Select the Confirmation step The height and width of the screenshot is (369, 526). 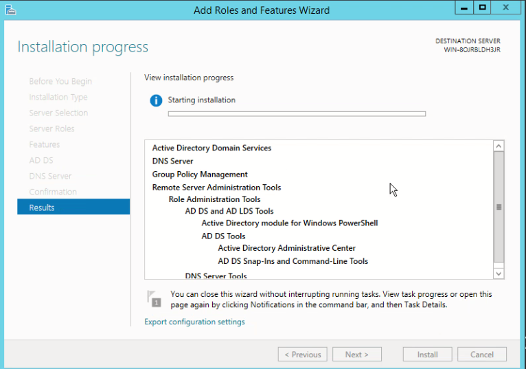(x=53, y=192)
